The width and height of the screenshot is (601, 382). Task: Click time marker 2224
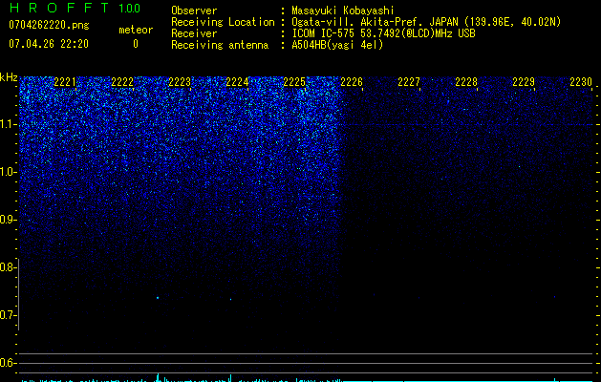(237, 81)
